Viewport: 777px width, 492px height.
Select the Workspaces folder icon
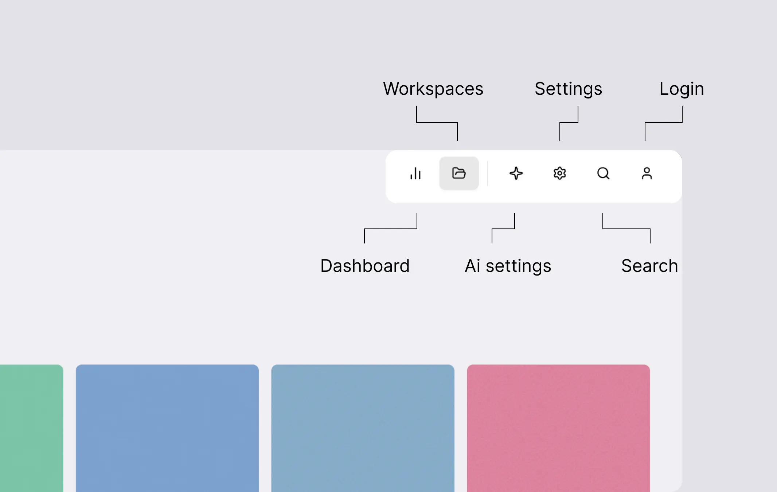[x=459, y=173]
